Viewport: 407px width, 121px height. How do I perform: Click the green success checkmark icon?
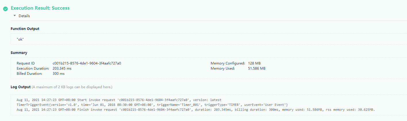[5, 9]
